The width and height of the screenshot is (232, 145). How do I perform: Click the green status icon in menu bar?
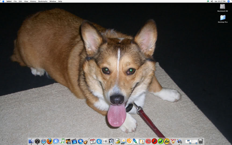(x=208, y=1)
